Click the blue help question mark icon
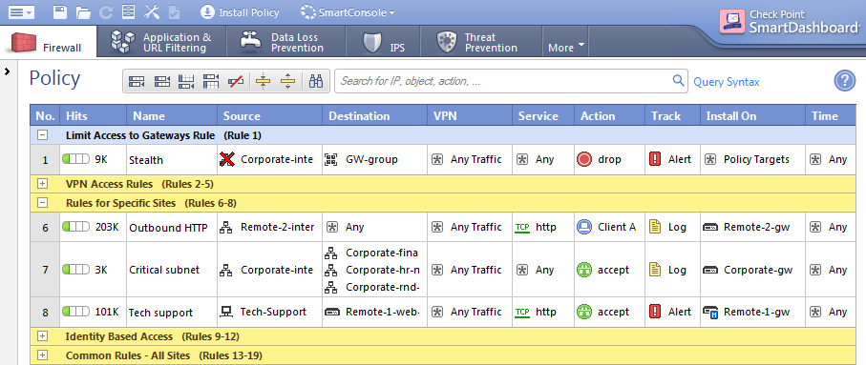 click(844, 81)
